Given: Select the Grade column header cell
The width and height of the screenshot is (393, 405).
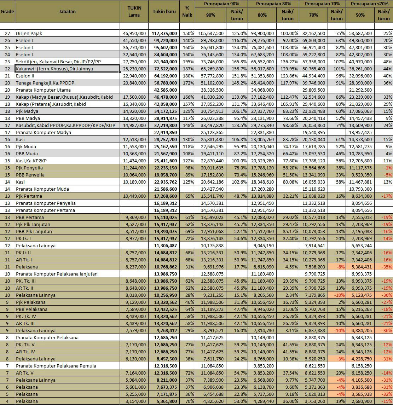Looking at the screenshot, I should point(7,11).
